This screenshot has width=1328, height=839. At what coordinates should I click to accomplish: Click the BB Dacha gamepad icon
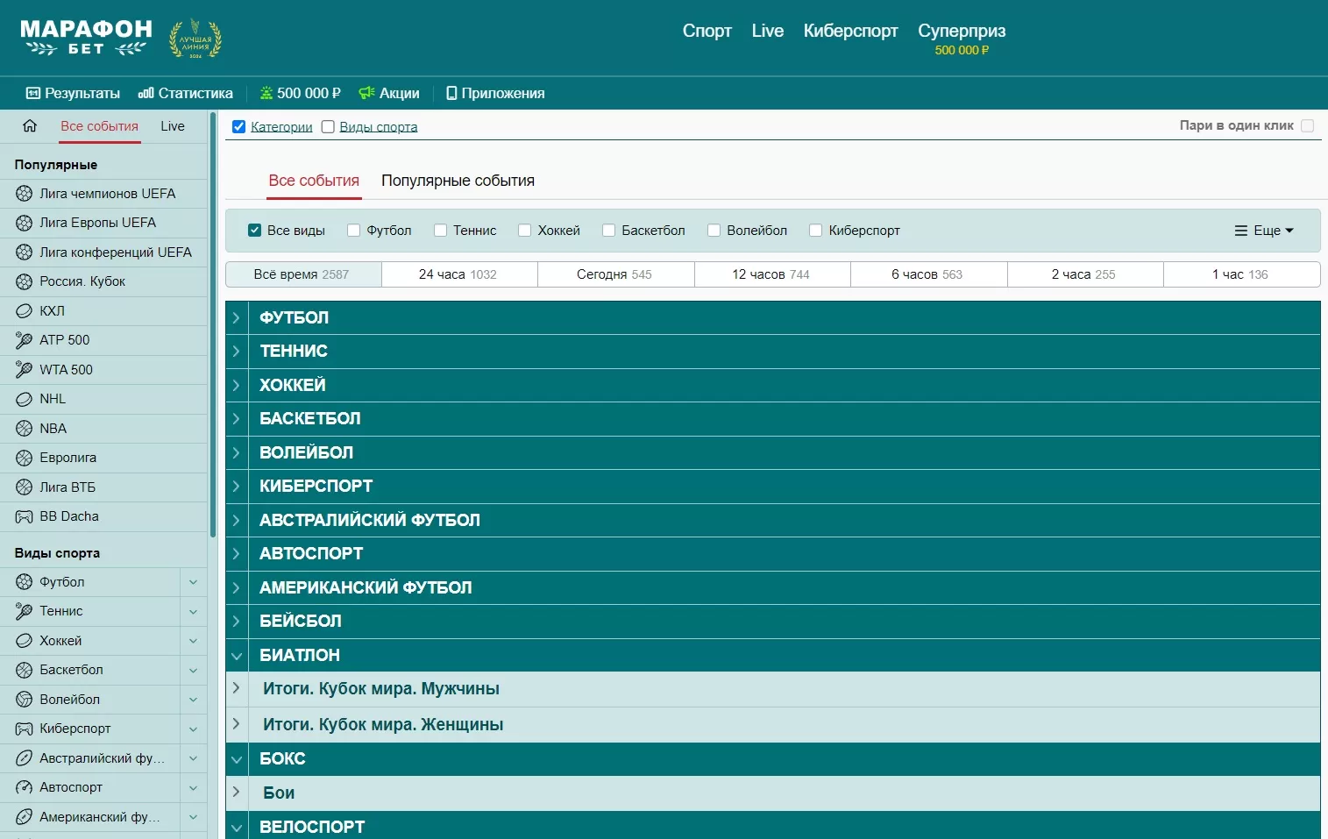point(24,516)
